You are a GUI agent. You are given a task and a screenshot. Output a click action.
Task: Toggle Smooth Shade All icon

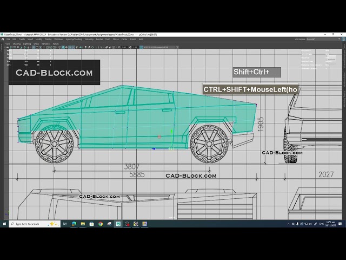[x=63, y=47]
